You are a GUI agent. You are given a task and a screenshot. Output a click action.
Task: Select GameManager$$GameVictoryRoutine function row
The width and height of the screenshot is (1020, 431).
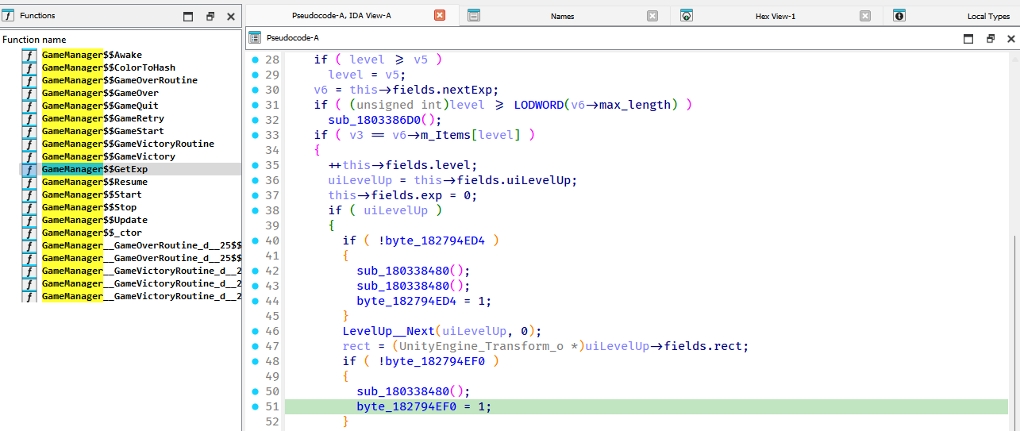129,144
